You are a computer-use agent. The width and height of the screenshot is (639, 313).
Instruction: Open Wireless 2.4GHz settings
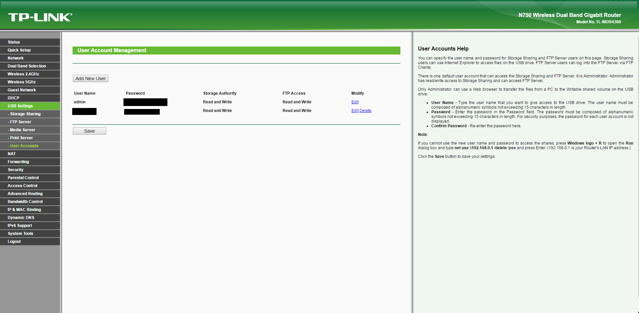pyautogui.click(x=30, y=74)
